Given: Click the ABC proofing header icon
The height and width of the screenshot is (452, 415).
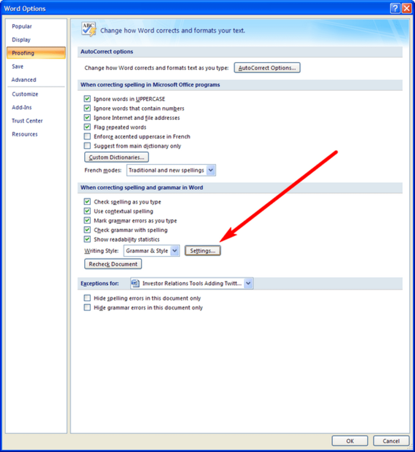Looking at the screenshot, I should (89, 29).
